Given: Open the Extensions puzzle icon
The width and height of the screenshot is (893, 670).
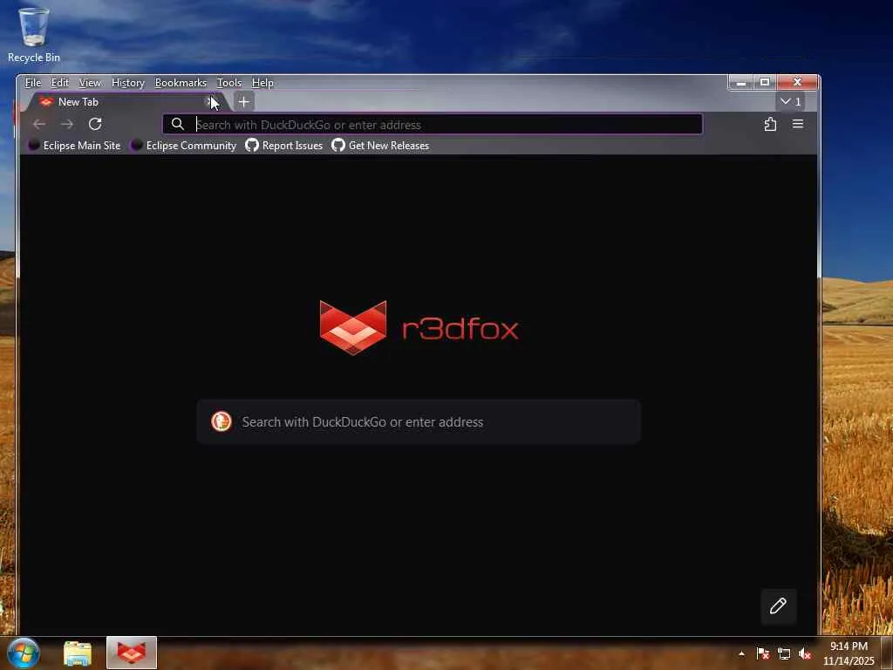Looking at the screenshot, I should tap(770, 124).
